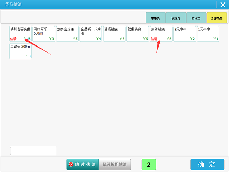Enable 临时估清 mode
The width and height of the screenshot is (229, 172).
82,165
